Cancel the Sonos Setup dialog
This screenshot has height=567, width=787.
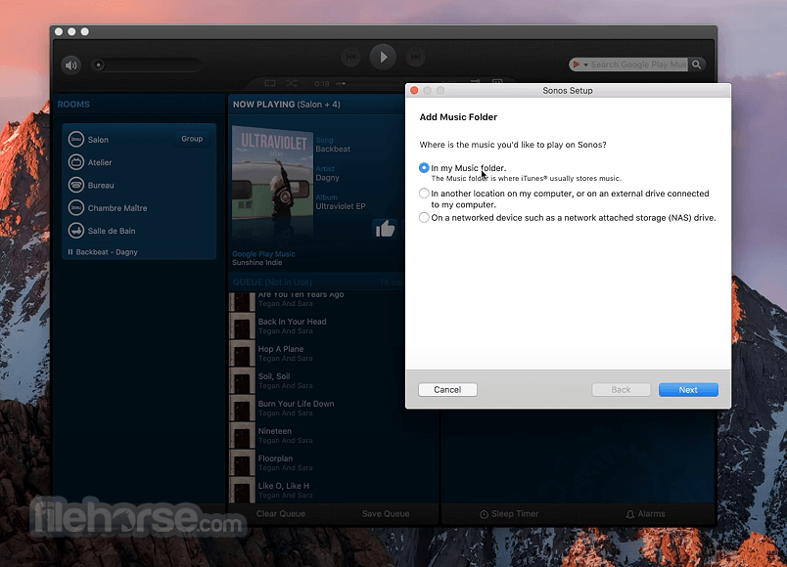point(447,389)
